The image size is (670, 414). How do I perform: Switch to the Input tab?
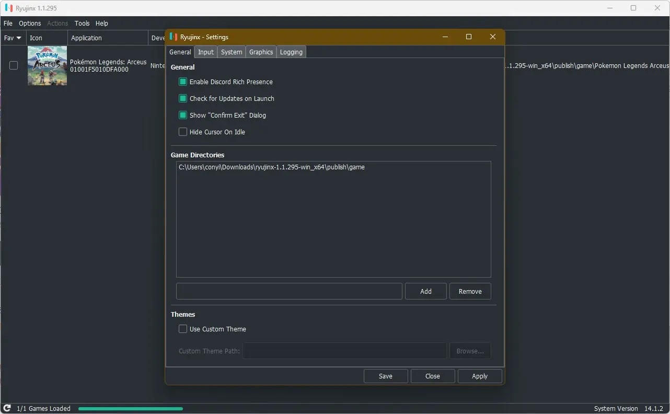pyautogui.click(x=206, y=52)
